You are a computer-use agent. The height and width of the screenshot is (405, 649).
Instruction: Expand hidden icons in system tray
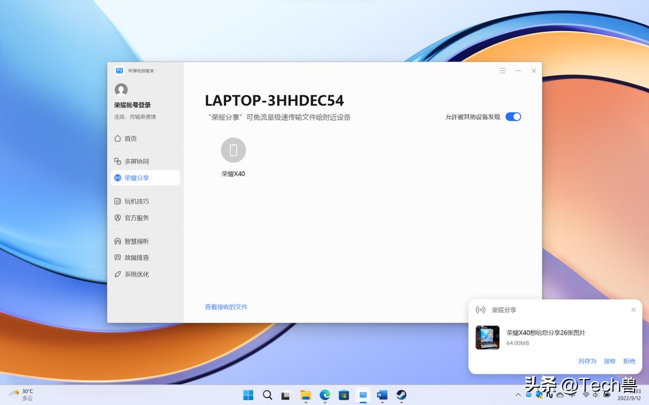pyautogui.click(x=518, y=395)
